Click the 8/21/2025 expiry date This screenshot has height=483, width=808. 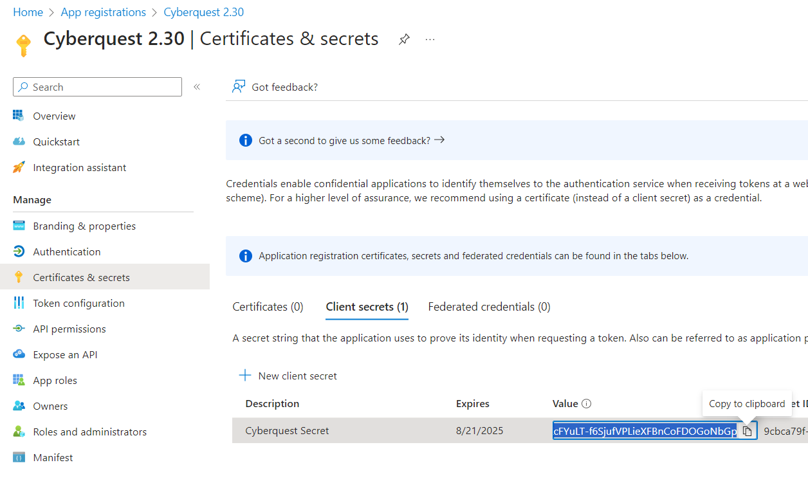[480, 431]
